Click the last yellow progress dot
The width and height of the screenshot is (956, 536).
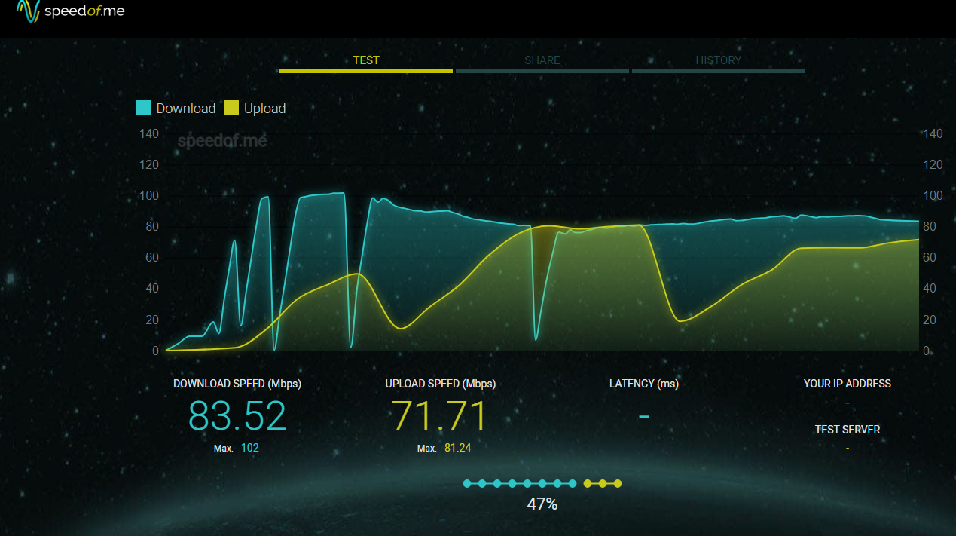pos(618,483)
